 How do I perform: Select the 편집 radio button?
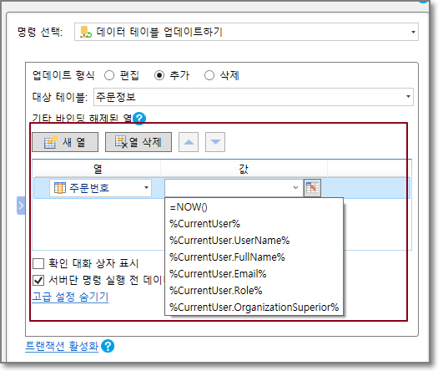click(x=109, y=75)
